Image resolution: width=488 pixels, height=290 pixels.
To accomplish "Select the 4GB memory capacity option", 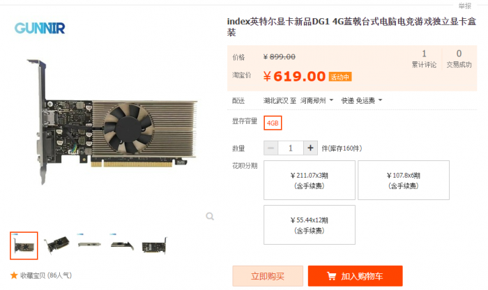I will coord(273,123).
